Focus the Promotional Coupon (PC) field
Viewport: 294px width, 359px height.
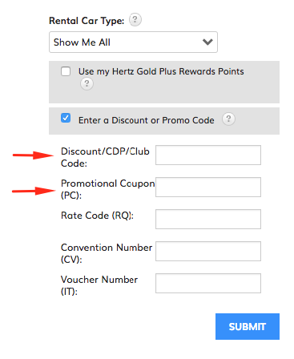coord(208,187)
